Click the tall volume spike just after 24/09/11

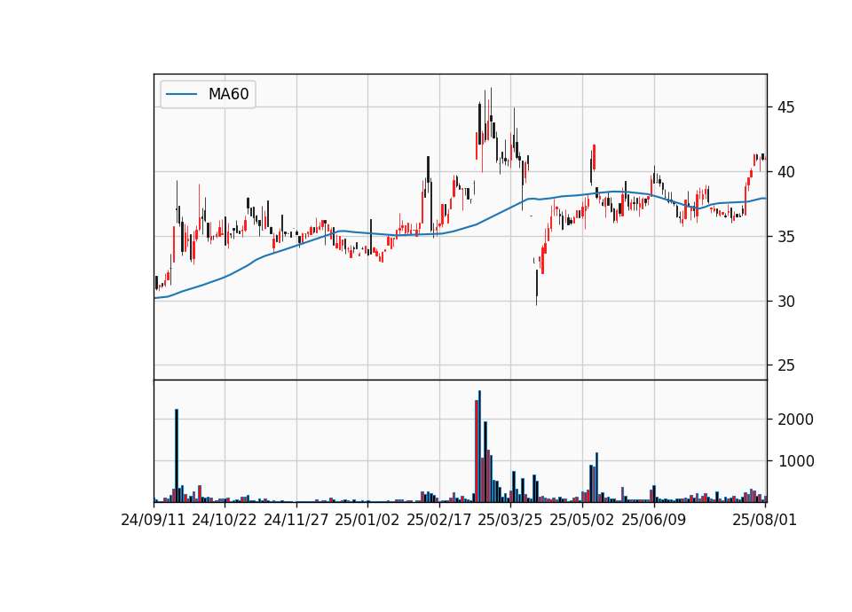point(177,456)
